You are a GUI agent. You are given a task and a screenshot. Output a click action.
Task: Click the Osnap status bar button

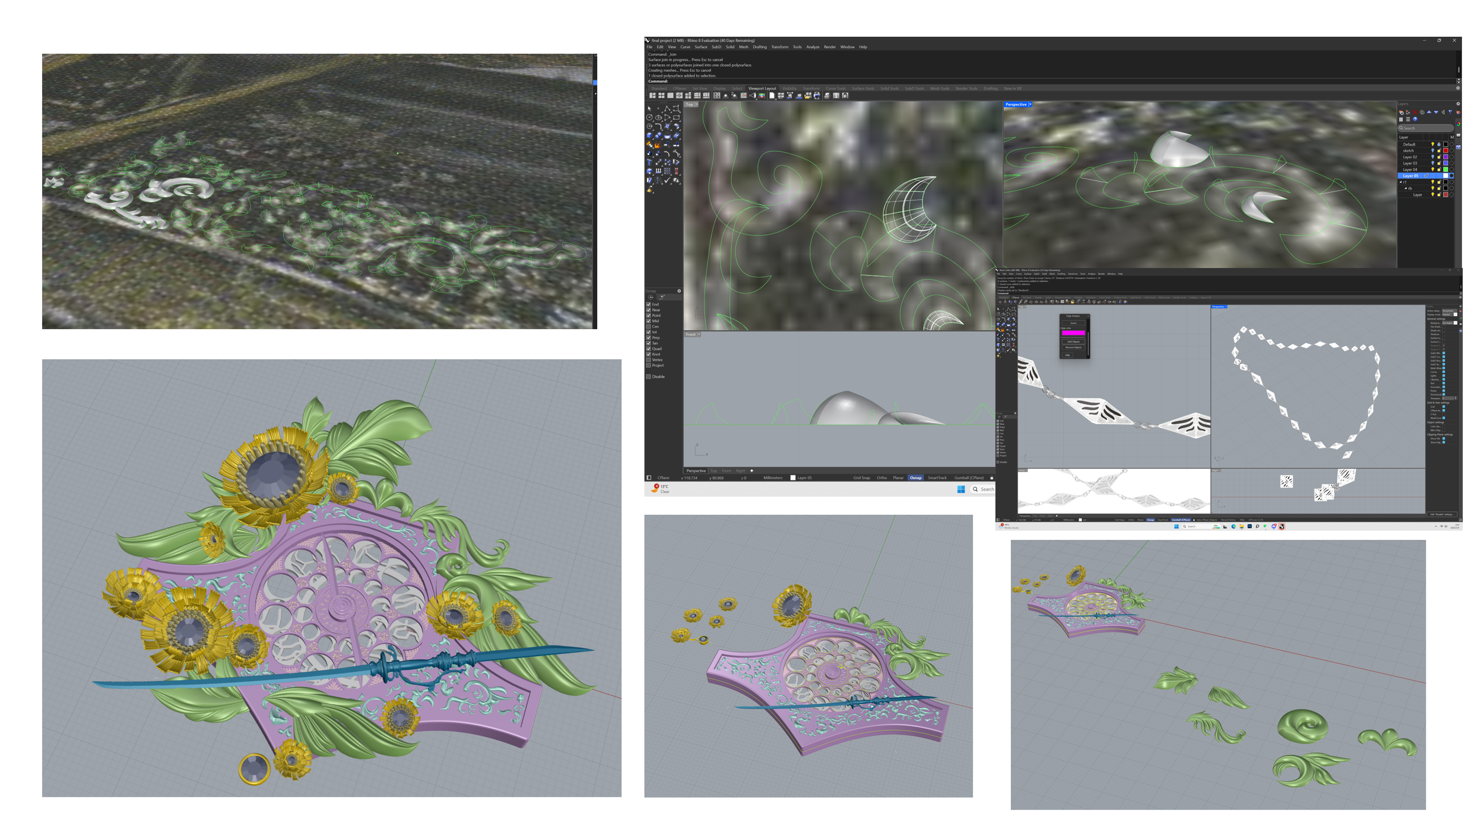click(916, 477)
